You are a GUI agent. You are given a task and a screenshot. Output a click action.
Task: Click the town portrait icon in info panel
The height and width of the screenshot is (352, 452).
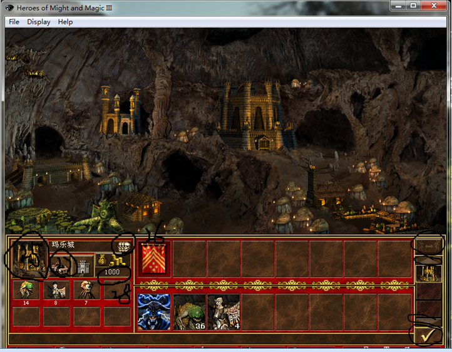[29, 259]
